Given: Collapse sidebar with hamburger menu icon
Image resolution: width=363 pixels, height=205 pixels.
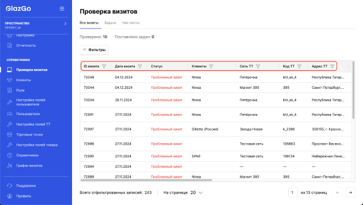Looking at the screenshot, I should tap(62, 9).
